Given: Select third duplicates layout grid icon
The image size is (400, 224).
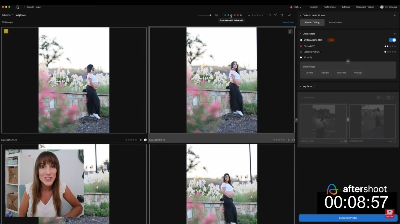Looking at the screenshot, I should [x=388, y=97].
